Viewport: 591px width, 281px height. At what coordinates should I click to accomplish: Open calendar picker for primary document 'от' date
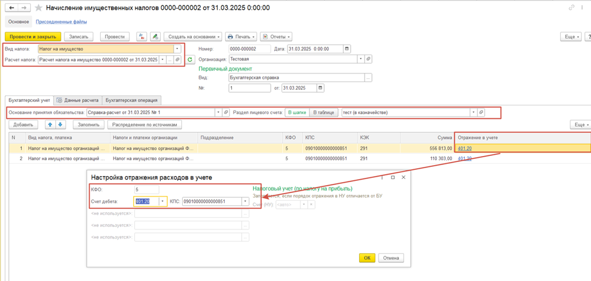click(x=320, y=88)
